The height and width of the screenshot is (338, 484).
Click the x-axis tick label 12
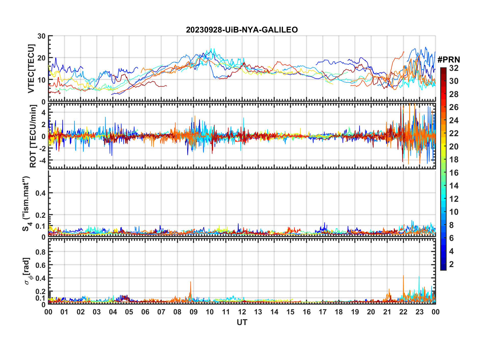point(242,312)
